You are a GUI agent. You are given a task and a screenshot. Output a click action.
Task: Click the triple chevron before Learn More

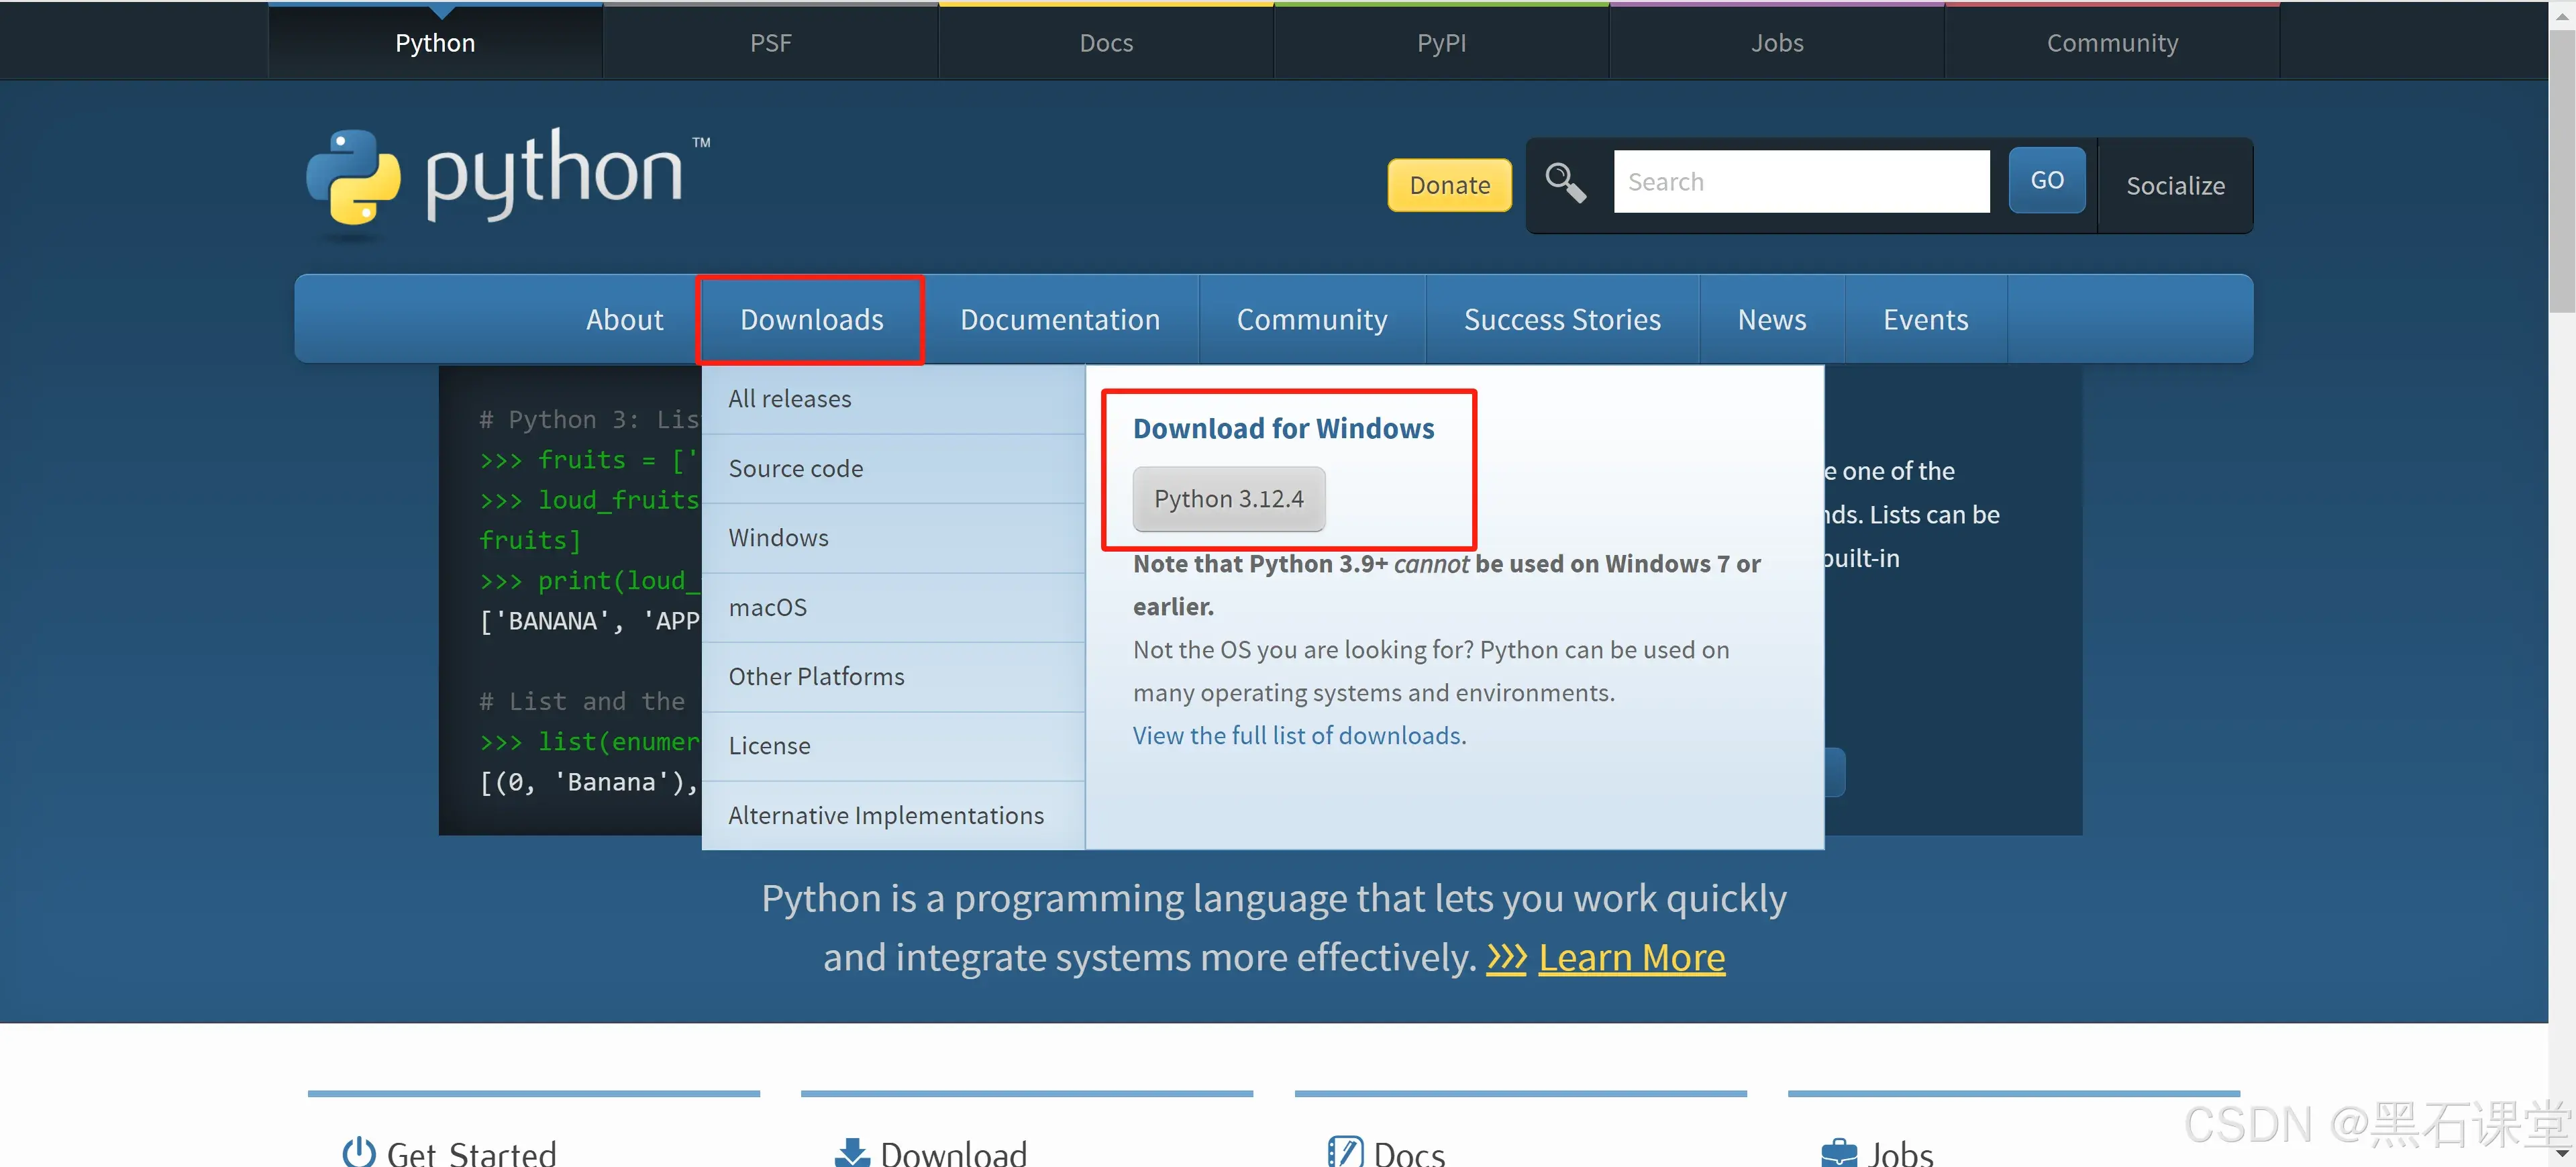(1506, 957)
